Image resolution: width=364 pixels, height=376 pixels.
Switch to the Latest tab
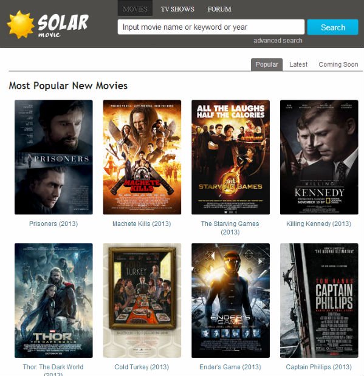click(x=298, y=64)
